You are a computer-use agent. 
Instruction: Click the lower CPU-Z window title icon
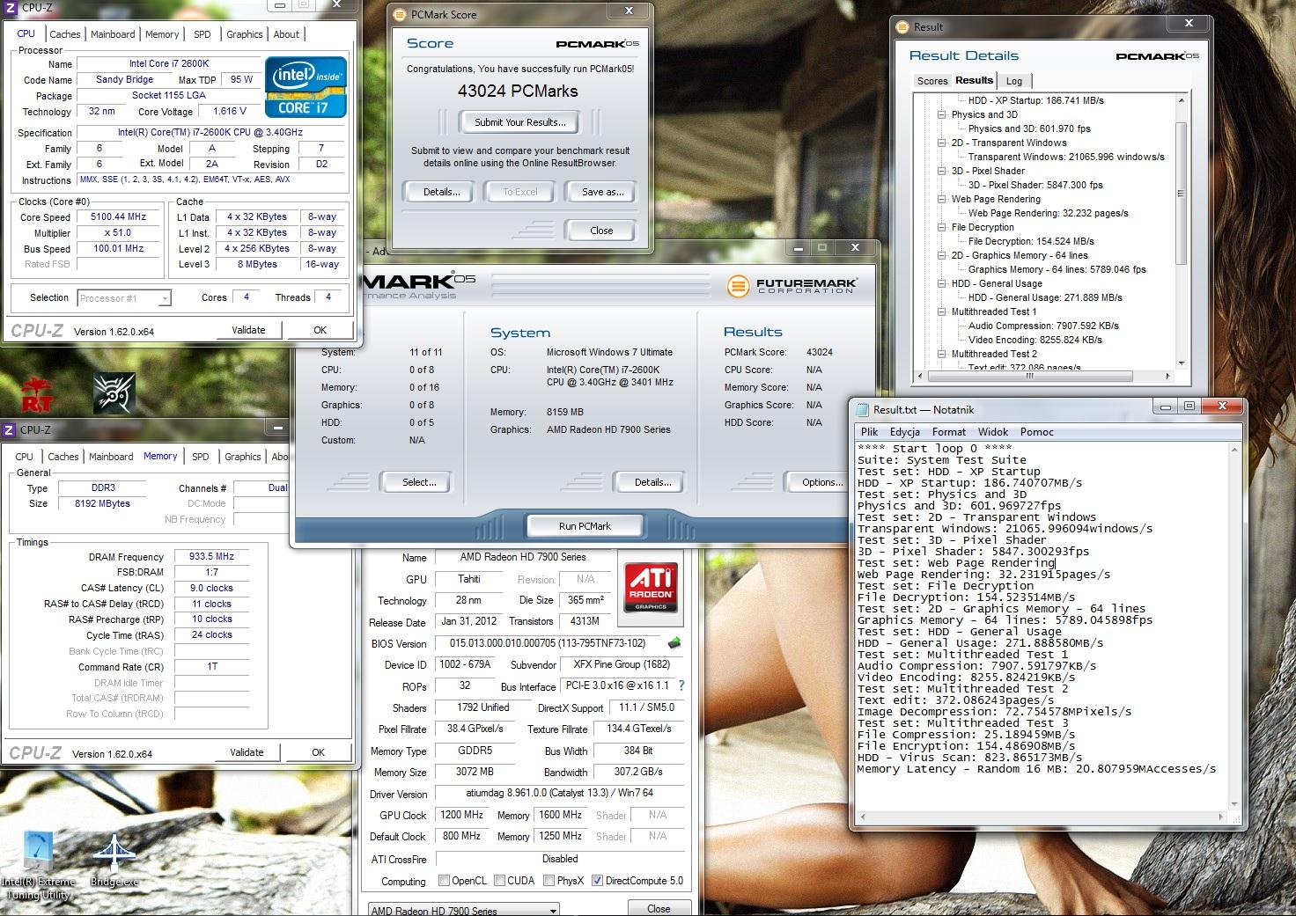tap(10, 429)
